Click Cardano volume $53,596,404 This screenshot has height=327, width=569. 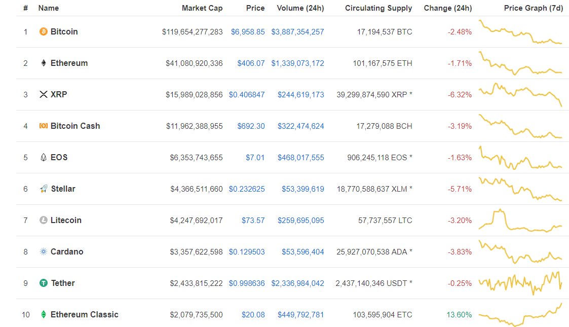[303, 252]
